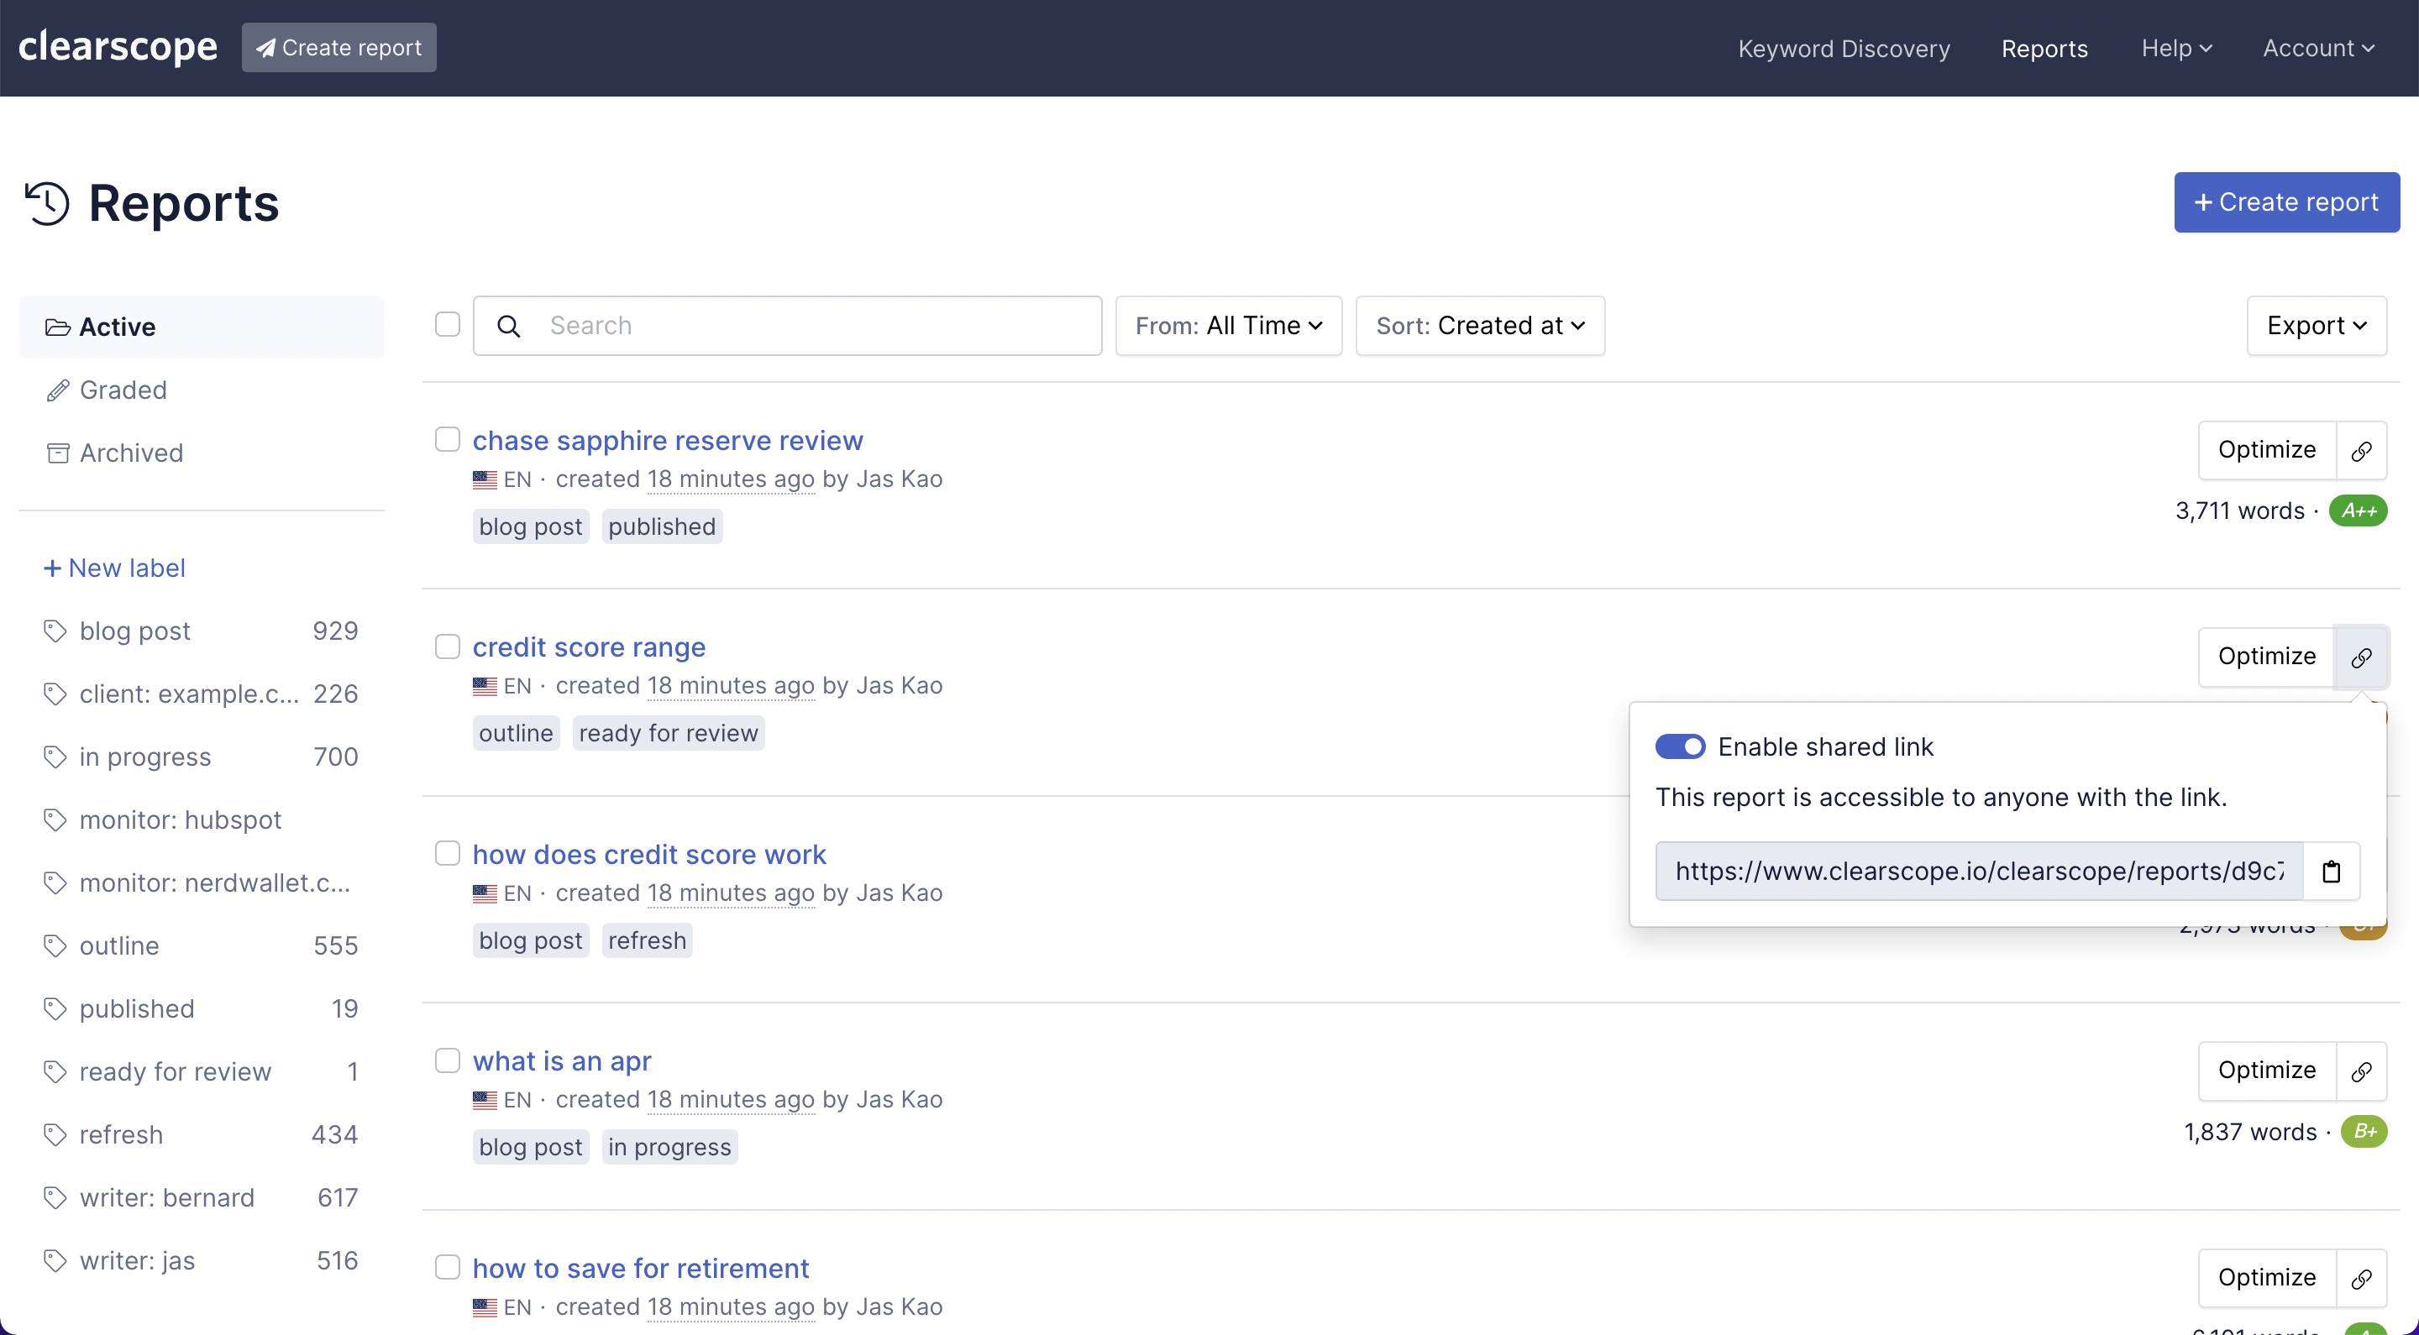This screenshot has height=1335, width=2419.
Task: Click the rocket/create report icon
Action: 265,46
